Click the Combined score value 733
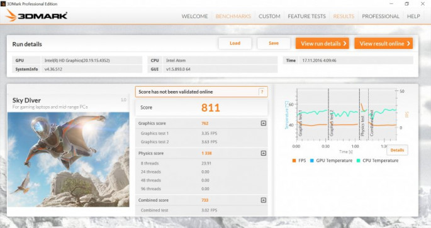The width and height of the screenshot is (431, 228). [x=204, y=200]
